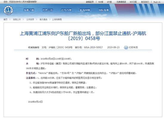Click 信息公开 in the breadcrumb

tap(17, 19)
